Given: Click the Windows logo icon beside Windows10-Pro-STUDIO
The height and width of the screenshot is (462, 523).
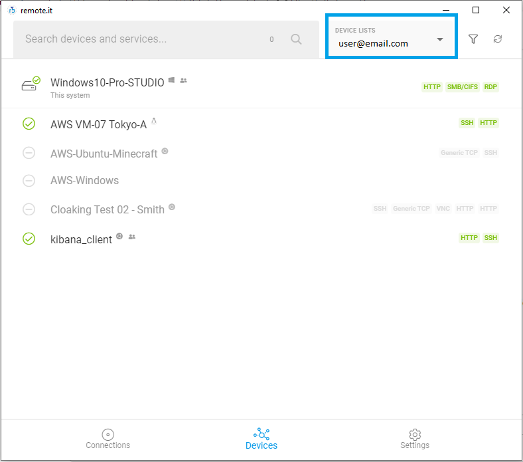Looking at the screenshot, I should coord(171,80).
